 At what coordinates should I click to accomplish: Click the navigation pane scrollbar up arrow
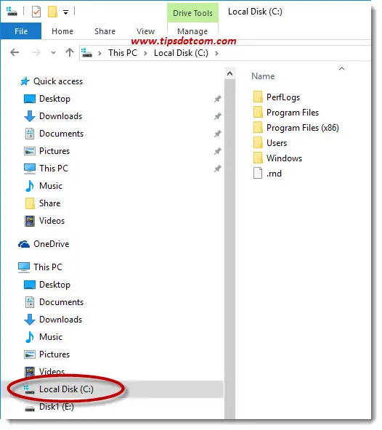[x=230, y=73]
